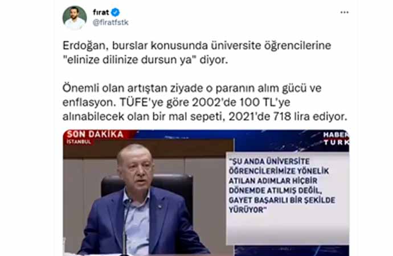This screenshot has width=393, height=256.
Task: Click the blue verified badge
Action: (x=115, y=12)
